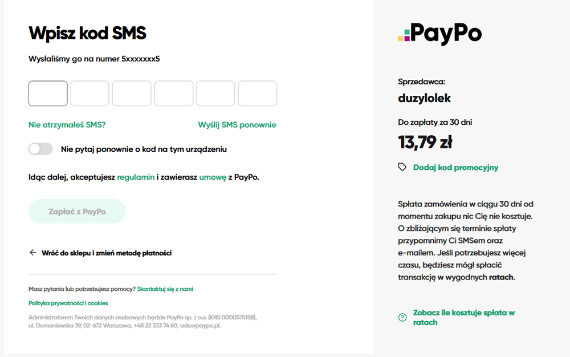Click the question mark installments icon
The image size is (570, 357).
coord(402,318)
